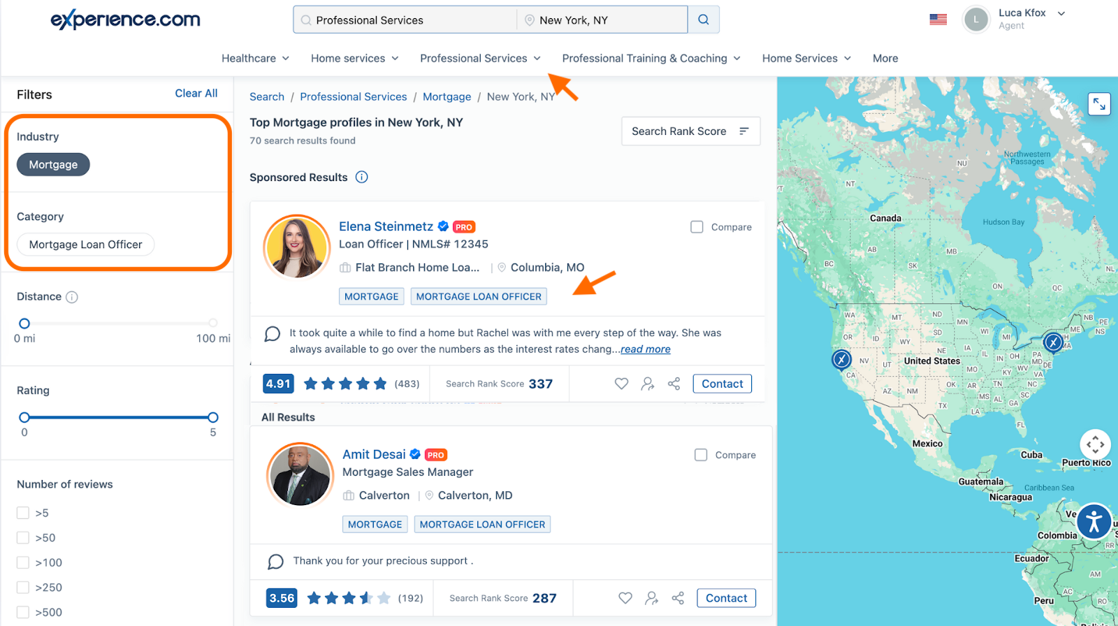The width and height of the screenshot is (1118, 626).
Task: Click the map pan control icon
Action: pos(1095,444)
